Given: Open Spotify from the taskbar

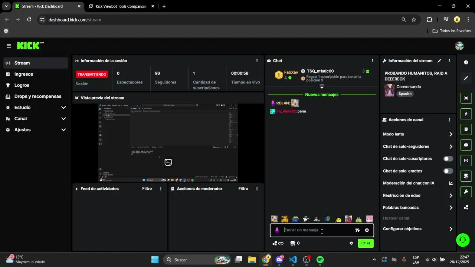Looking at the screenshot, I should pyautogui.click(x=320, y=260).
